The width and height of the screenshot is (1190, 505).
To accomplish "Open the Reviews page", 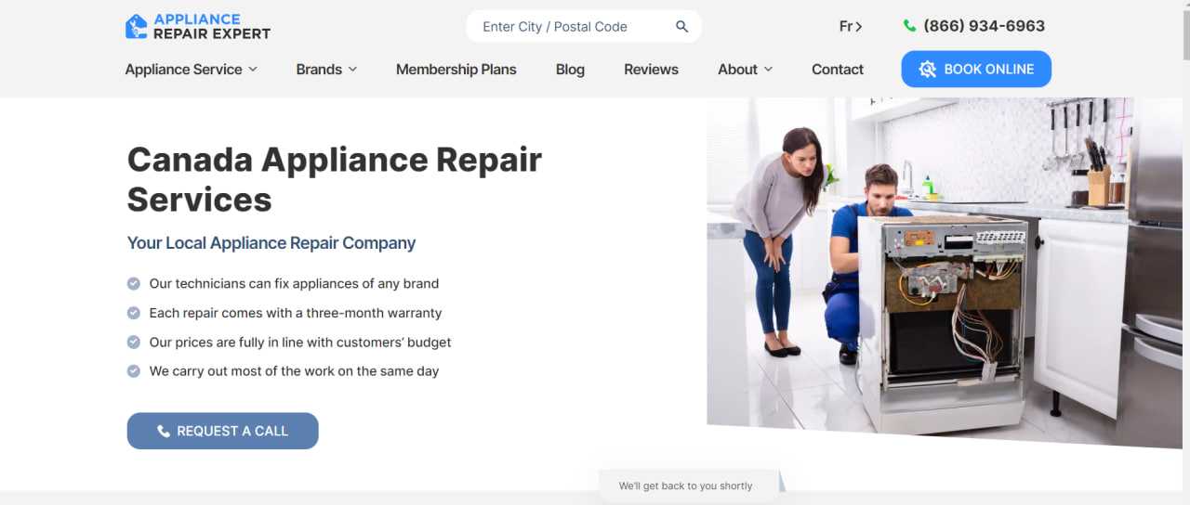I will click(x=651, y=70).
